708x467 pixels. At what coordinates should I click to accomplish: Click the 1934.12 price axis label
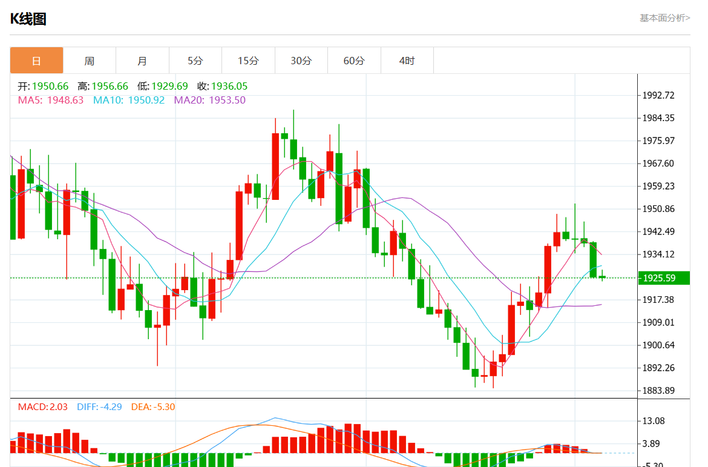click(658, 254)
